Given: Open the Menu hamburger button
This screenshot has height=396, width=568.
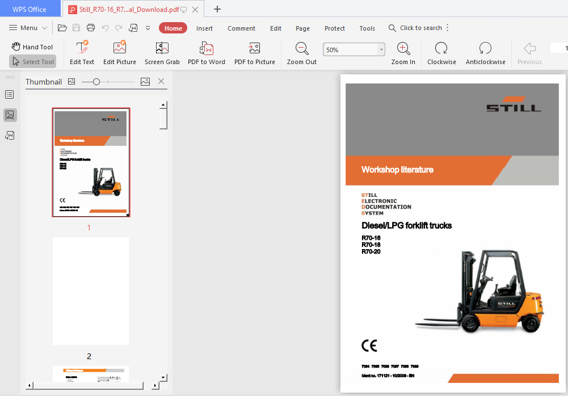Looking at the screenshot, I should tap(23, 28).
